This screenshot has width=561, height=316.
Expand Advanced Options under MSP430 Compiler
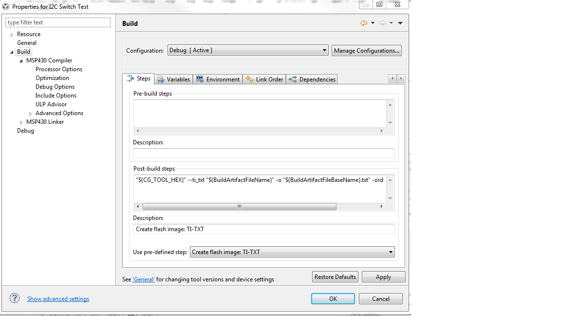[31, 113]
